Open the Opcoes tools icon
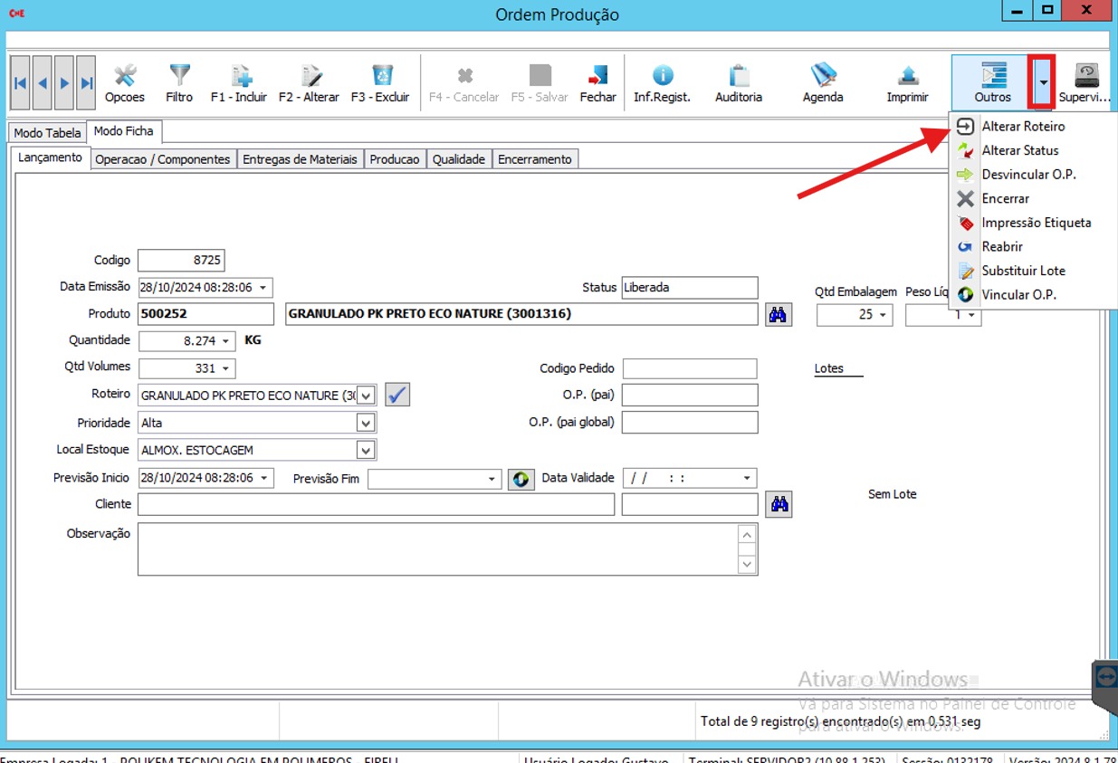1118x763 pixels. (125, 76)
